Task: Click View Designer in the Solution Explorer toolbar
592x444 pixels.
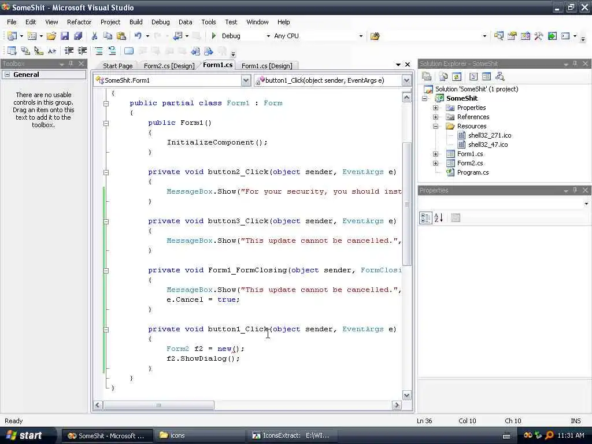Action: point(486,77)
